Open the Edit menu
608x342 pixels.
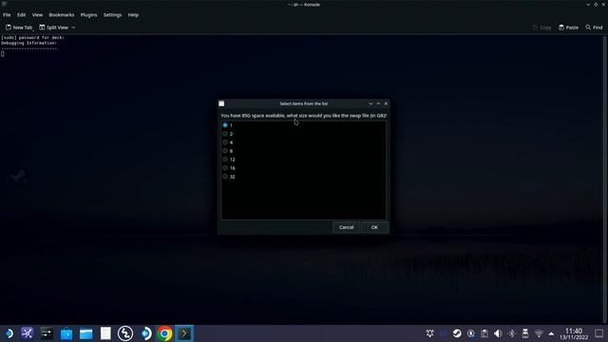21,15
